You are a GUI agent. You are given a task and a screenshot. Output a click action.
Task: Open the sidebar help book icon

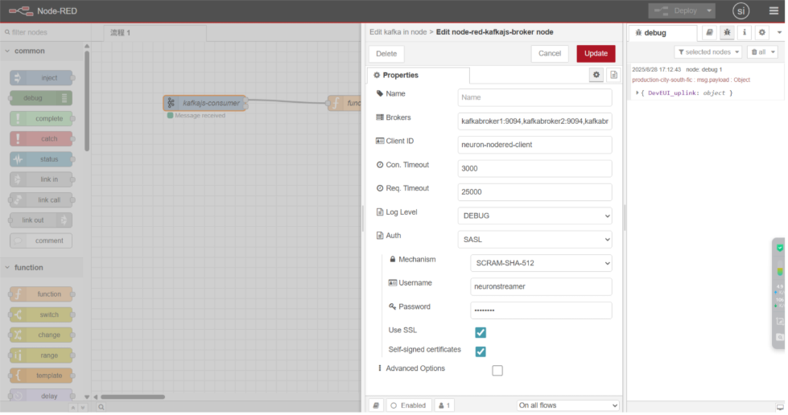click(x=709, y=33)
